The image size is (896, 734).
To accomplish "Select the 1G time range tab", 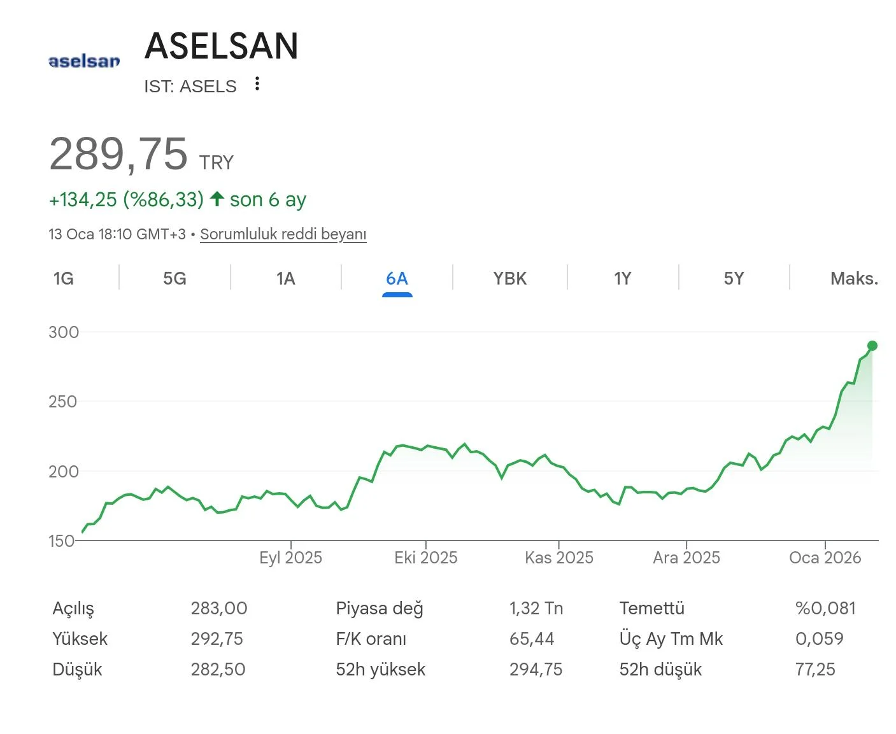I will pos(64,278).
